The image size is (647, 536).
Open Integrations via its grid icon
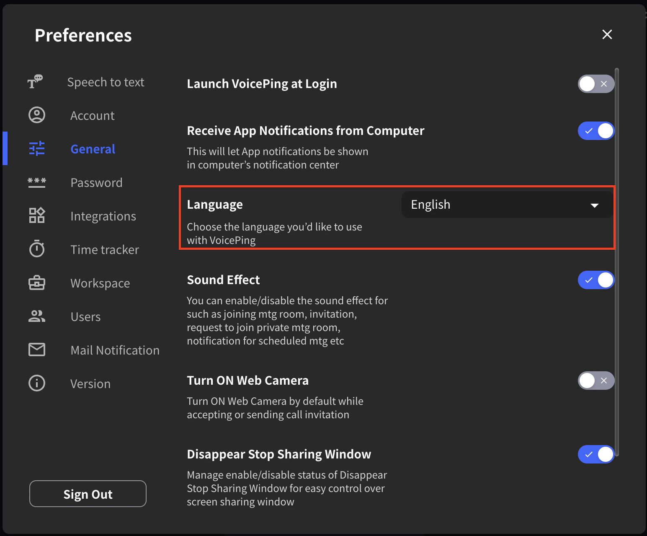click(x=36, y=215)
